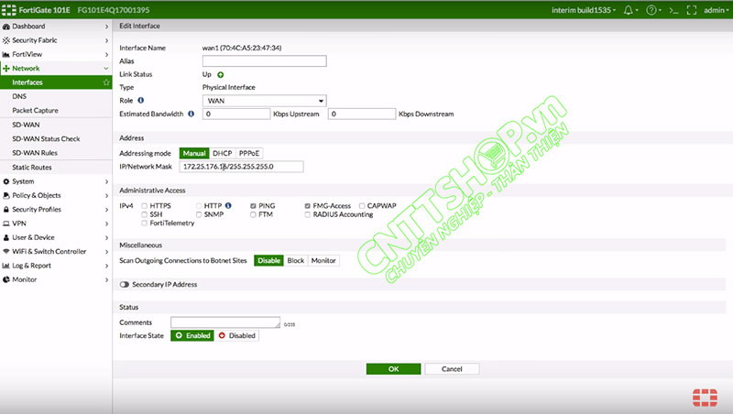Image resolution: width=733 pixels, height=414 pixels.
Task: Open the notifications bell
Action: [x=629, y=10]
